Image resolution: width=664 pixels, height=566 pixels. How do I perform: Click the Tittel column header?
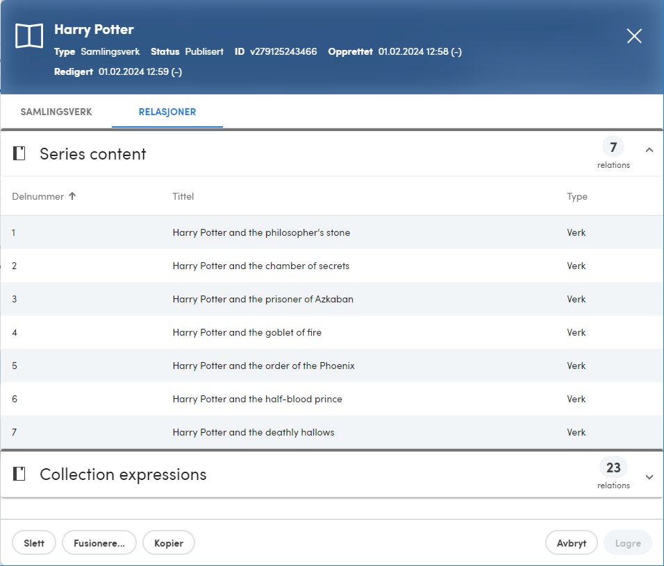pos(183,196)
